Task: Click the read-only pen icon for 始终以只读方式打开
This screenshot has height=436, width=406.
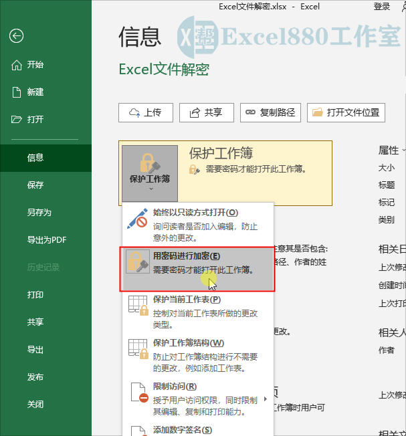Action: click(x=137, y=219)
